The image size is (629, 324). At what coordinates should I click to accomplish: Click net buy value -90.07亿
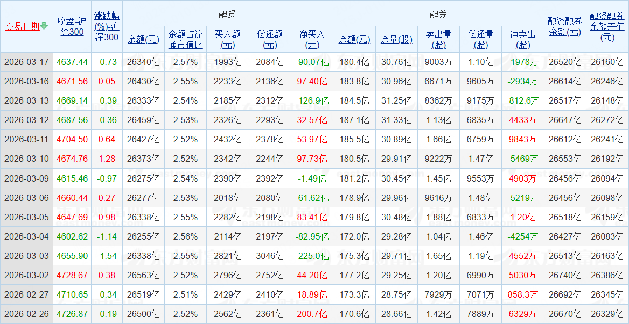click(312, 62)
